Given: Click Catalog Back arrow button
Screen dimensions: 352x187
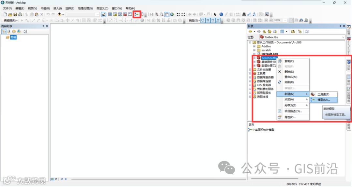Looking at the screenshot, I should pyautogui.click(x=250, y=32).
